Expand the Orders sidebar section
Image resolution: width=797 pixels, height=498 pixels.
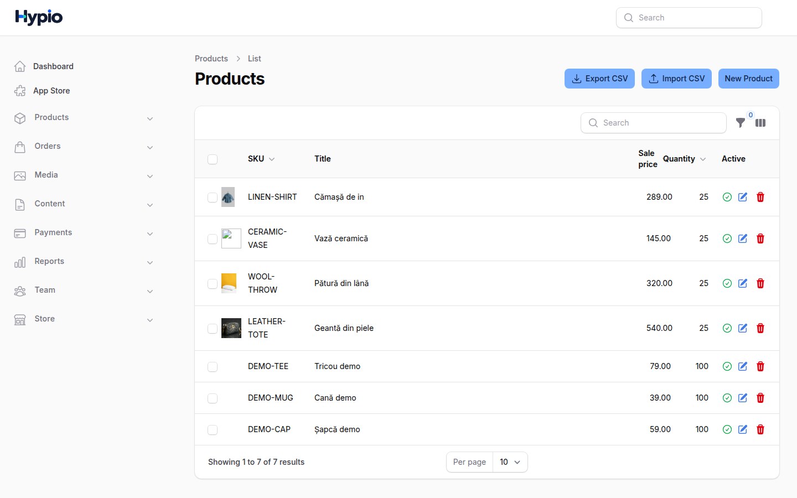pos(84,147)
